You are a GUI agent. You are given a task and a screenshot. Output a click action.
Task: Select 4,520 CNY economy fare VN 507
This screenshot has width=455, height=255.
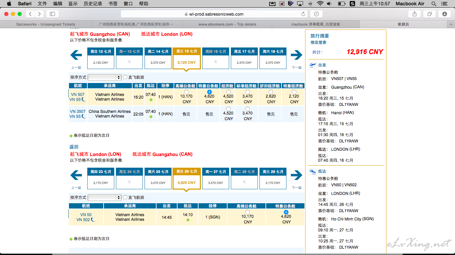click(228, 92)
